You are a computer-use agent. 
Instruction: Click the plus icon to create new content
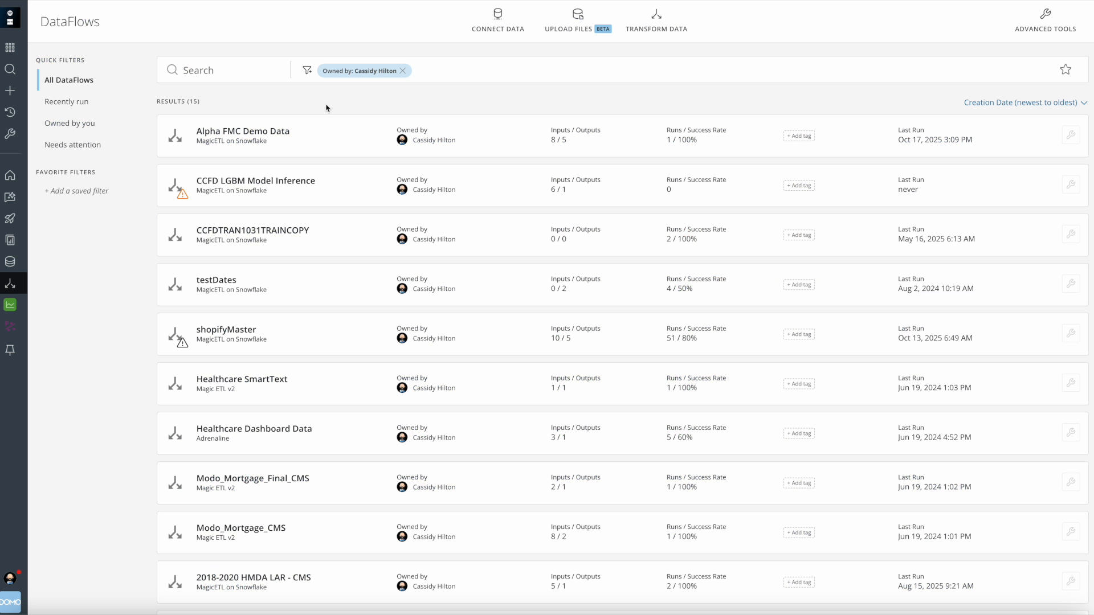(10, 90)
